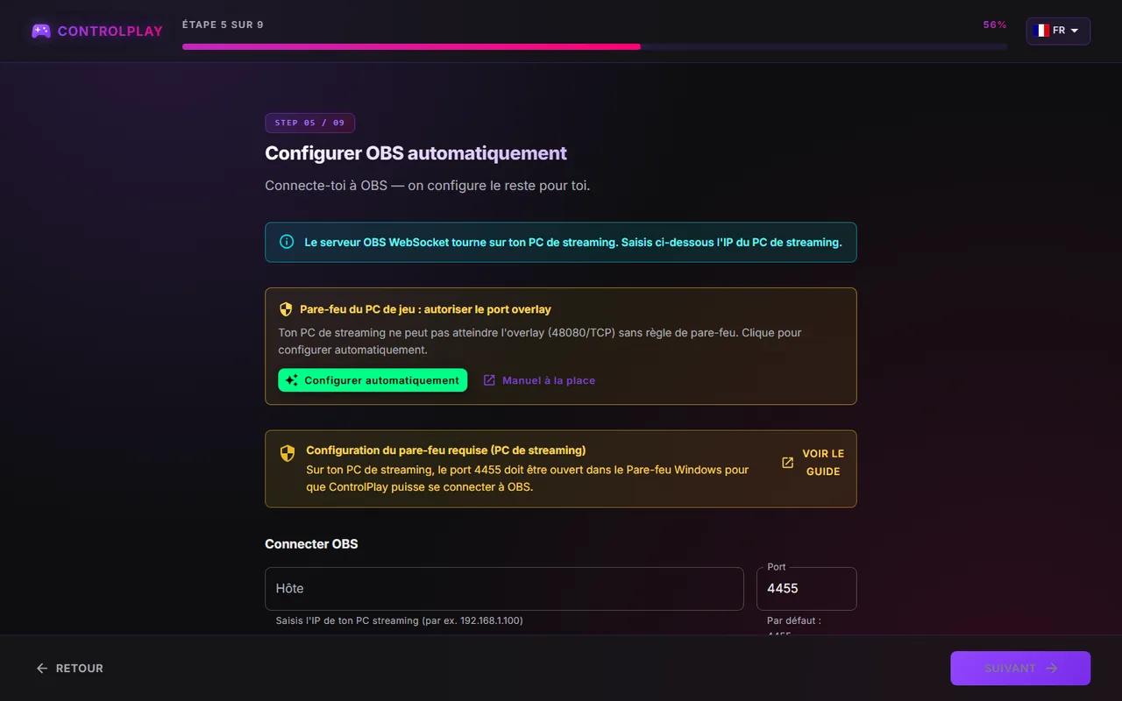Open the Manuel à la place link
The width and height of the screenshot is (1122, 701).
point(539,380)
